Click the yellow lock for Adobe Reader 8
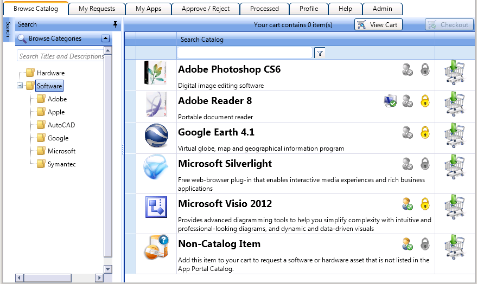Screen dimensions: 477x284 [x=425, y=101]
